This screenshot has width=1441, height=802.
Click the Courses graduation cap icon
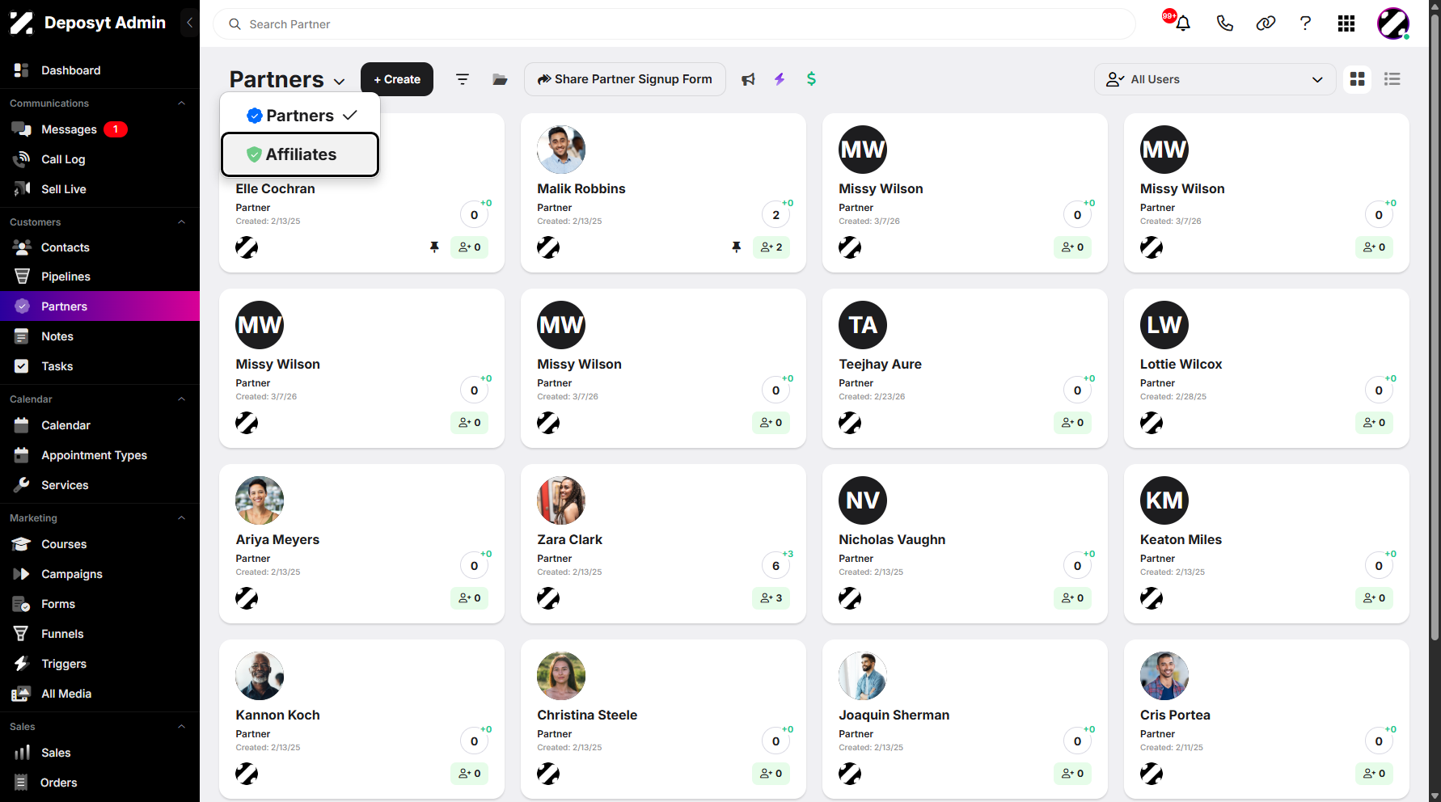pos(22,544)
